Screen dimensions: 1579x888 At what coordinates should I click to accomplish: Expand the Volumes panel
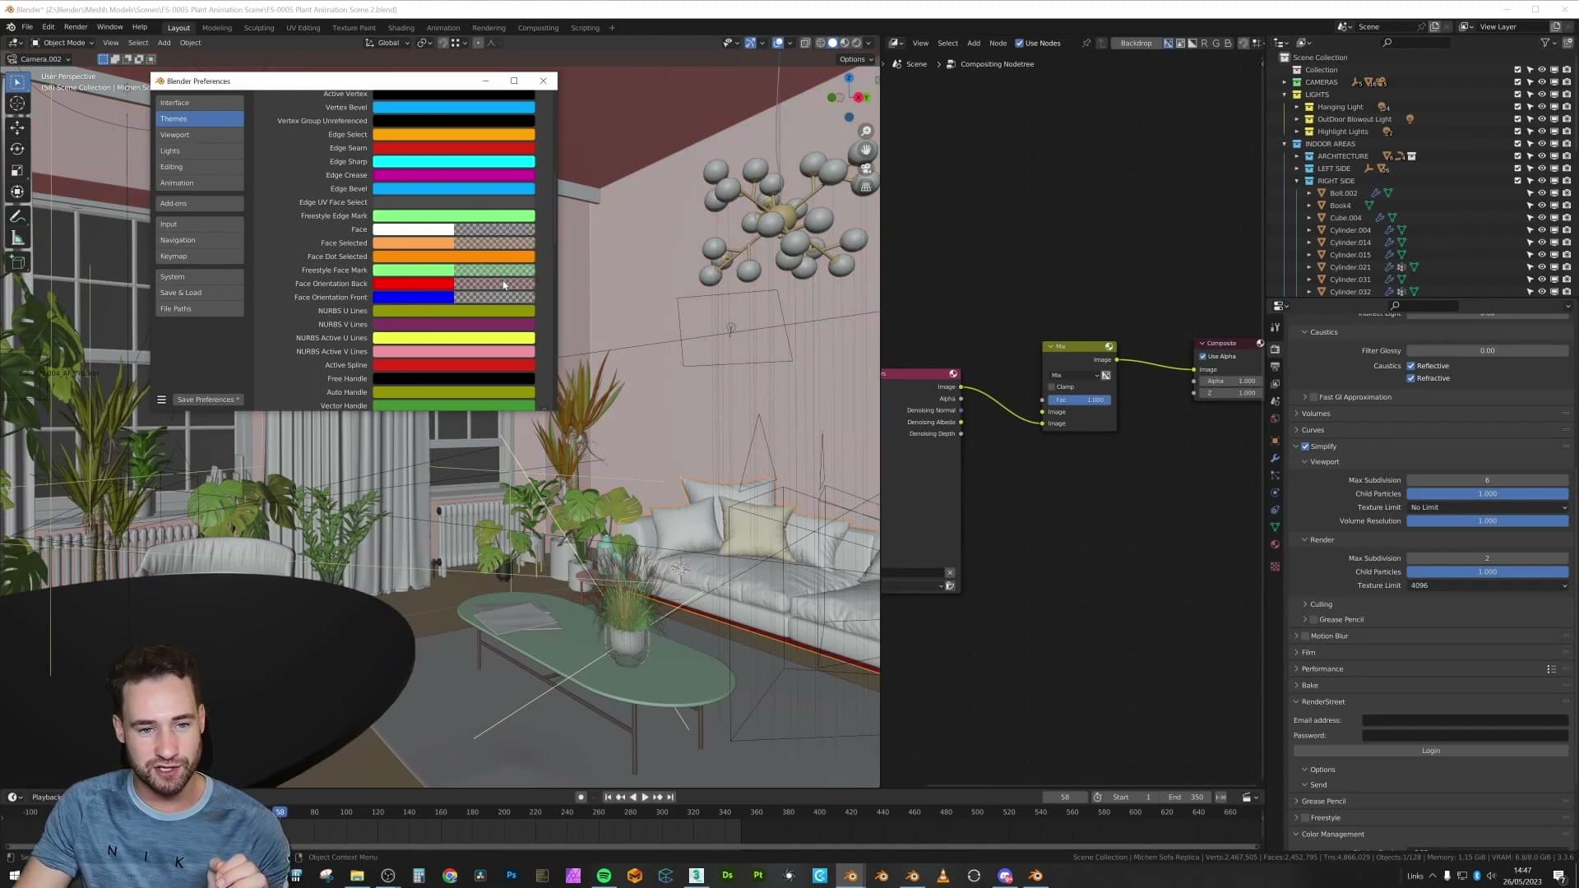coord(1316,414)
